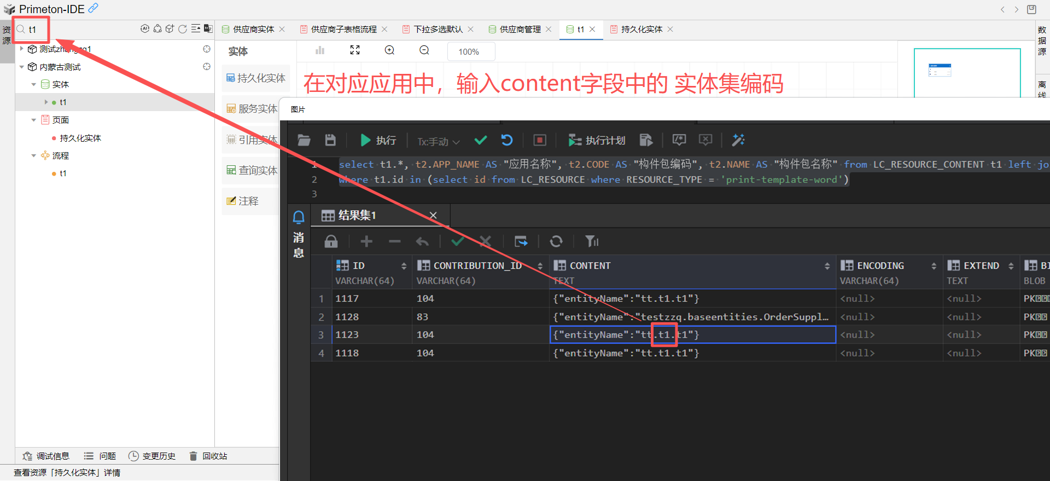Image resolution: width=1050 pixels, height=481 pixels.
Task: Click the magic wand format icon
Action: (738, 140)
